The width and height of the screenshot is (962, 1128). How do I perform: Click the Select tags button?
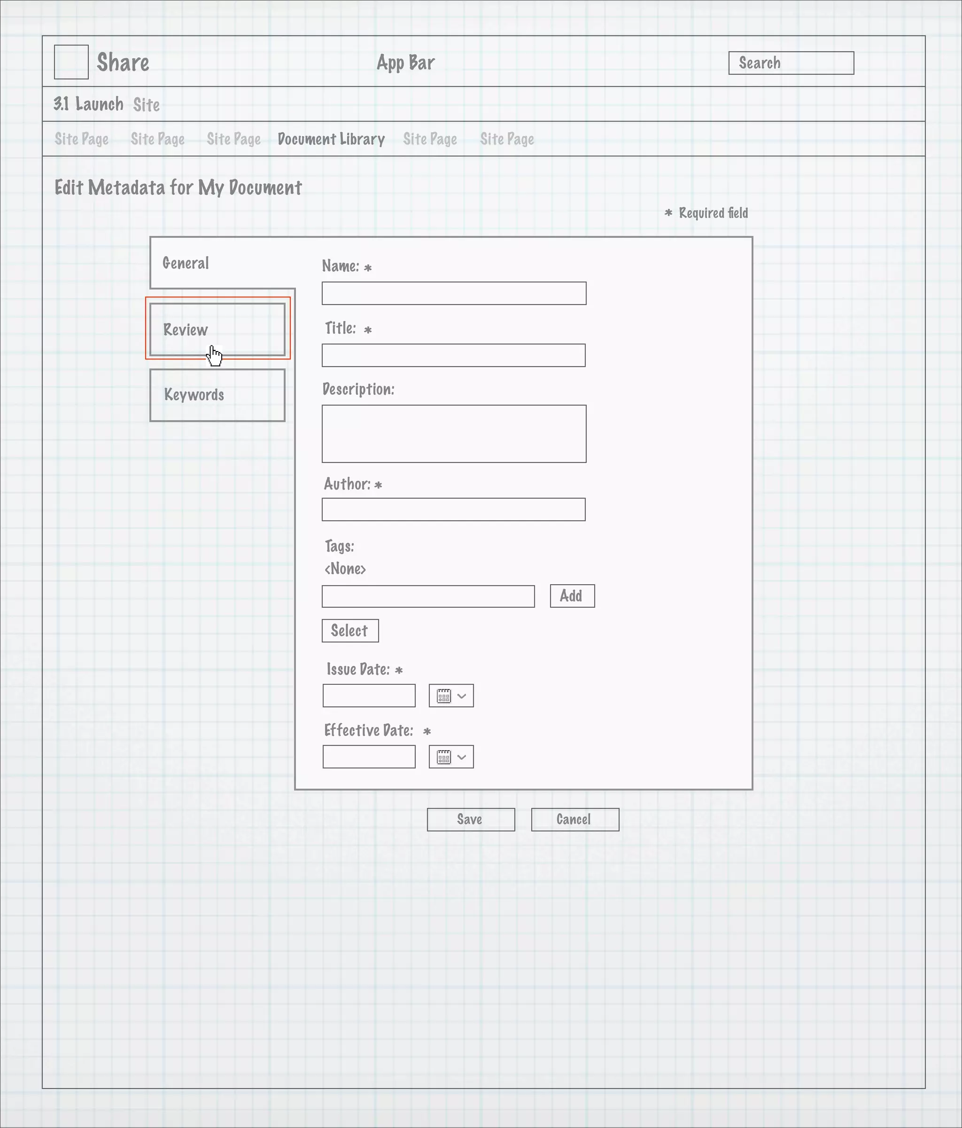click(x=350, y=630)
